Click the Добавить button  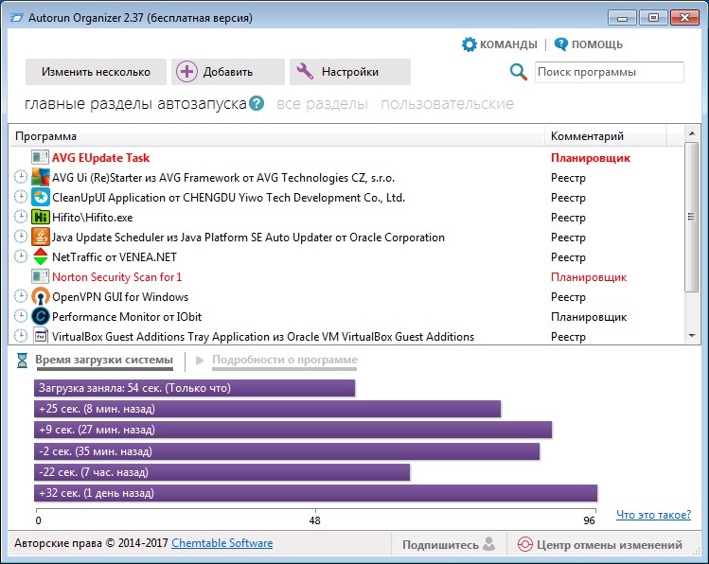pyautogui.click(x=228, y=72)
